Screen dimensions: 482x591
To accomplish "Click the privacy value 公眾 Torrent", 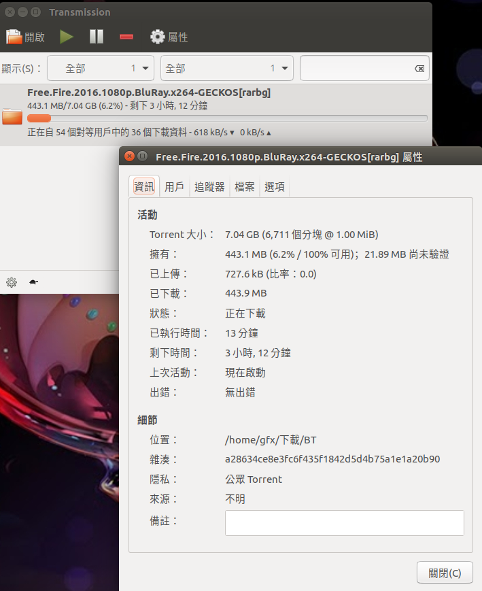I will click(x=254, y=479).
